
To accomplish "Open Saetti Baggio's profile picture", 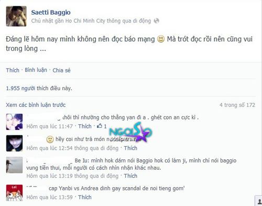I will [x=16, y=16].
